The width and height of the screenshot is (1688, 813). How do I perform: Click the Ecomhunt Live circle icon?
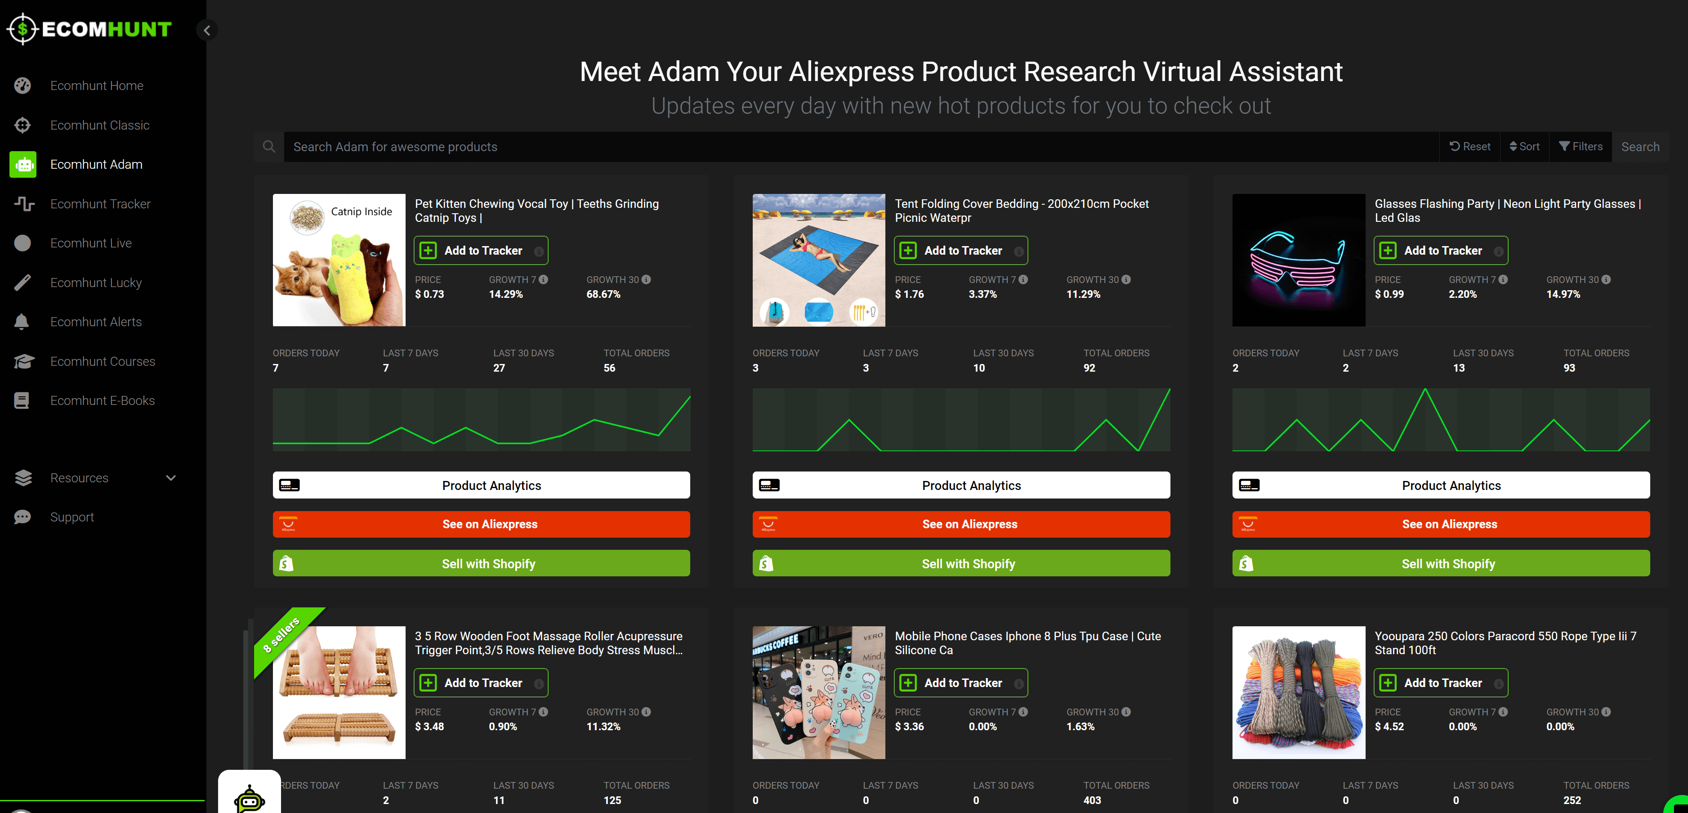22,243
